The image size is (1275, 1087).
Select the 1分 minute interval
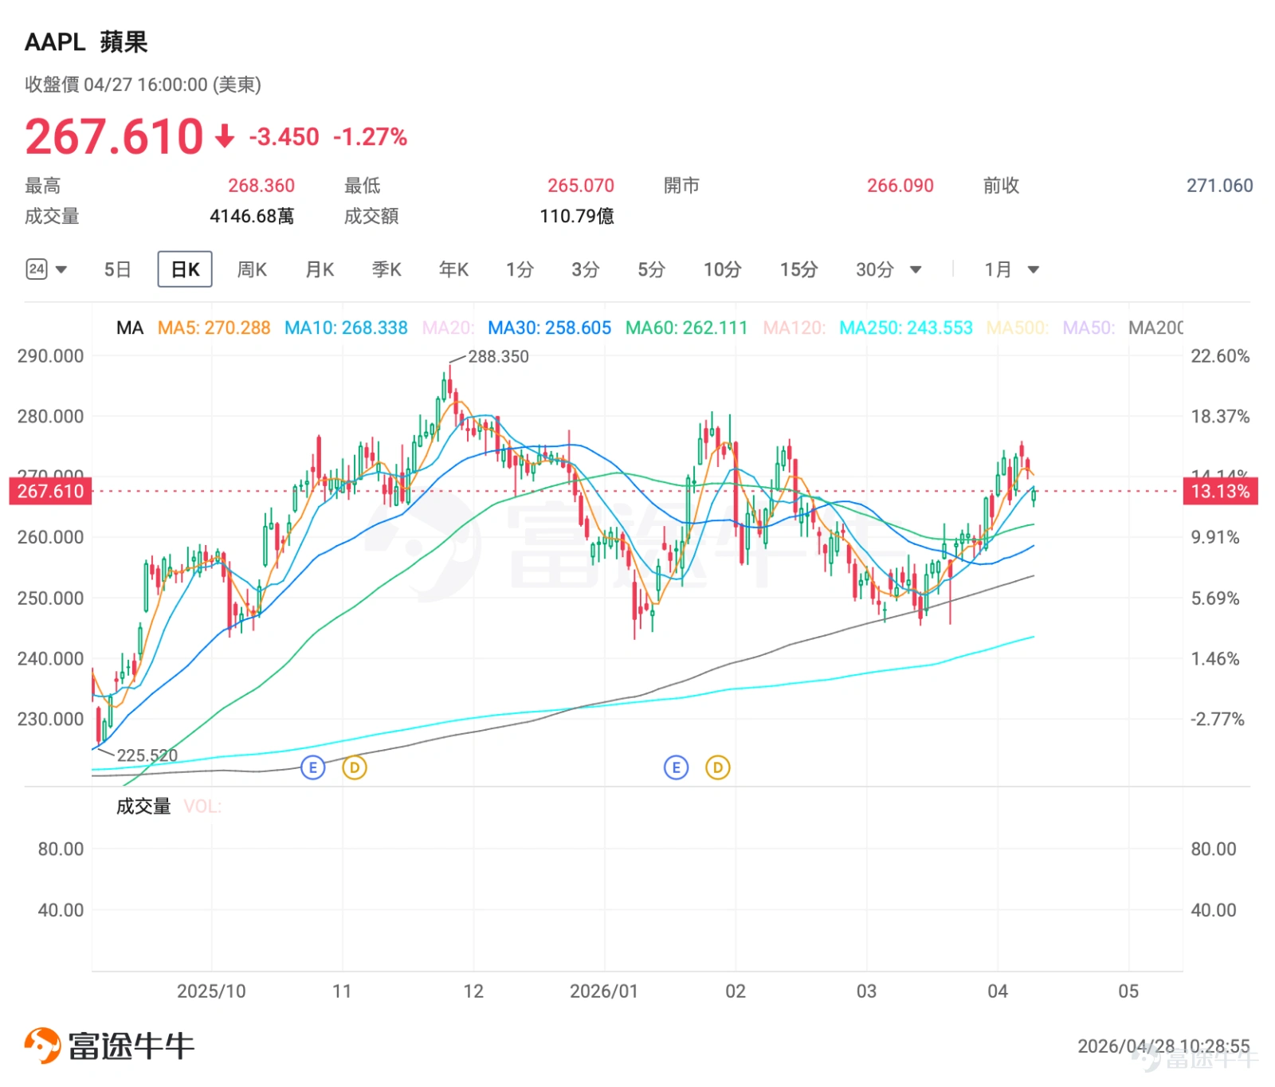tap(520, 269)
